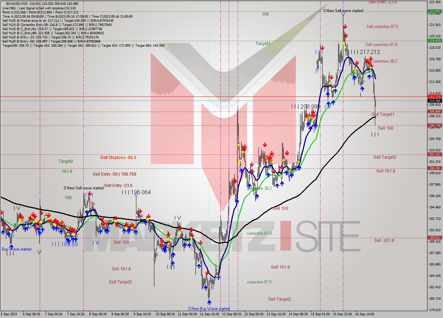
Task: Click the '5 Sep 2023' date label
Action: point(8,314)
